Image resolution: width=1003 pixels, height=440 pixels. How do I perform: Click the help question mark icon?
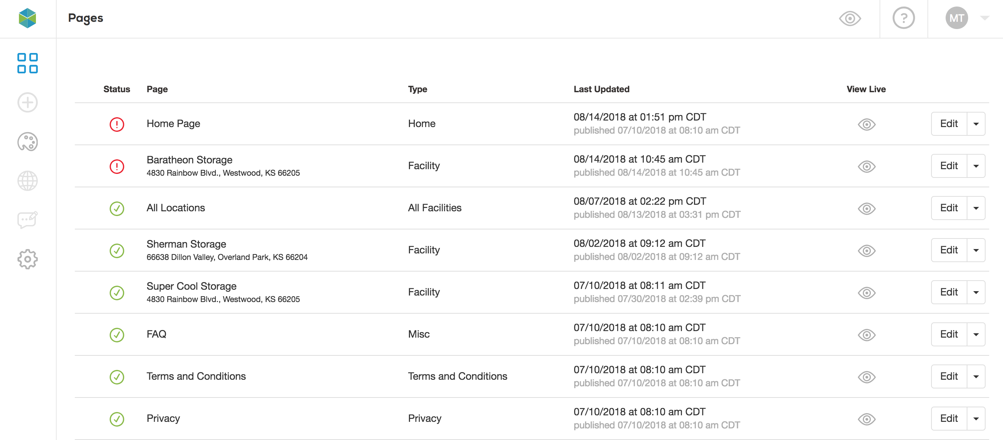click(903, 18)
